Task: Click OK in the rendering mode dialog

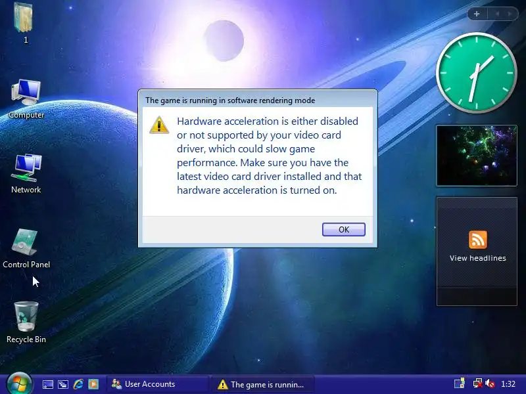Action: click(343, 229)
